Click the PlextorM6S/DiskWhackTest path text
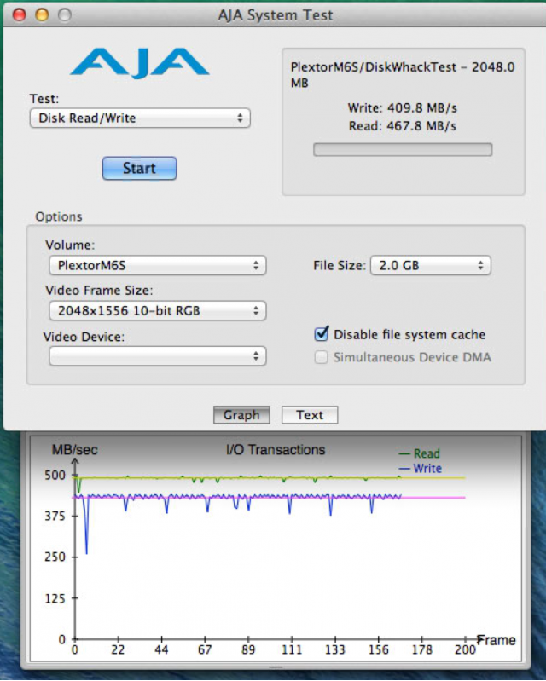Image resolution: width=546 pixels, height=681 pixels. point(403,75)
